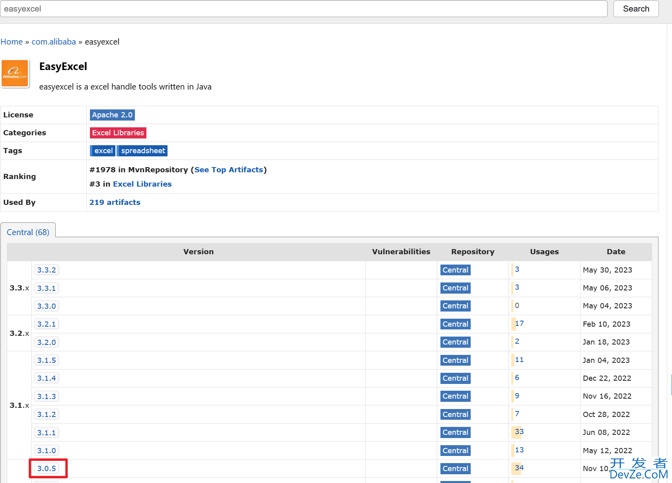Open the 219 artifacts link
The height and width of the screenshot is (483, 672).
click(115, 203)
